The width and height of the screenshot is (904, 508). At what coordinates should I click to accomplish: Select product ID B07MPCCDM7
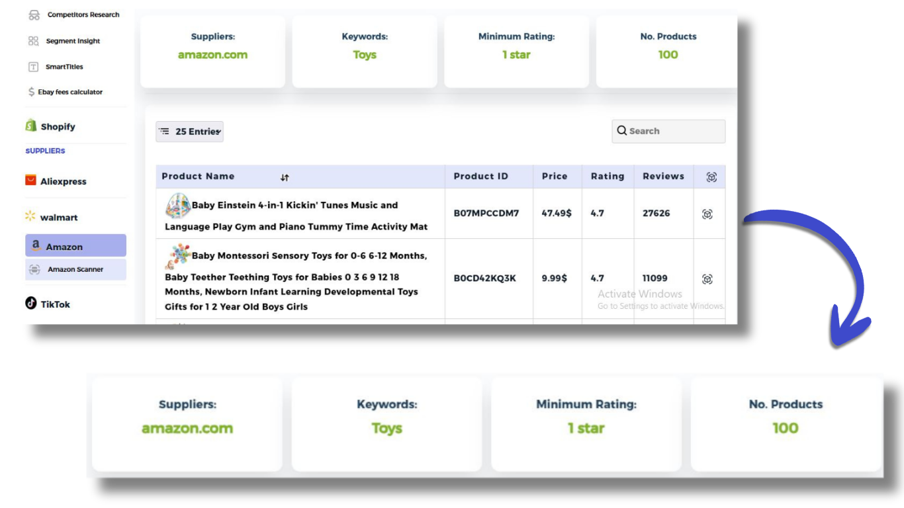click(486, 214)
